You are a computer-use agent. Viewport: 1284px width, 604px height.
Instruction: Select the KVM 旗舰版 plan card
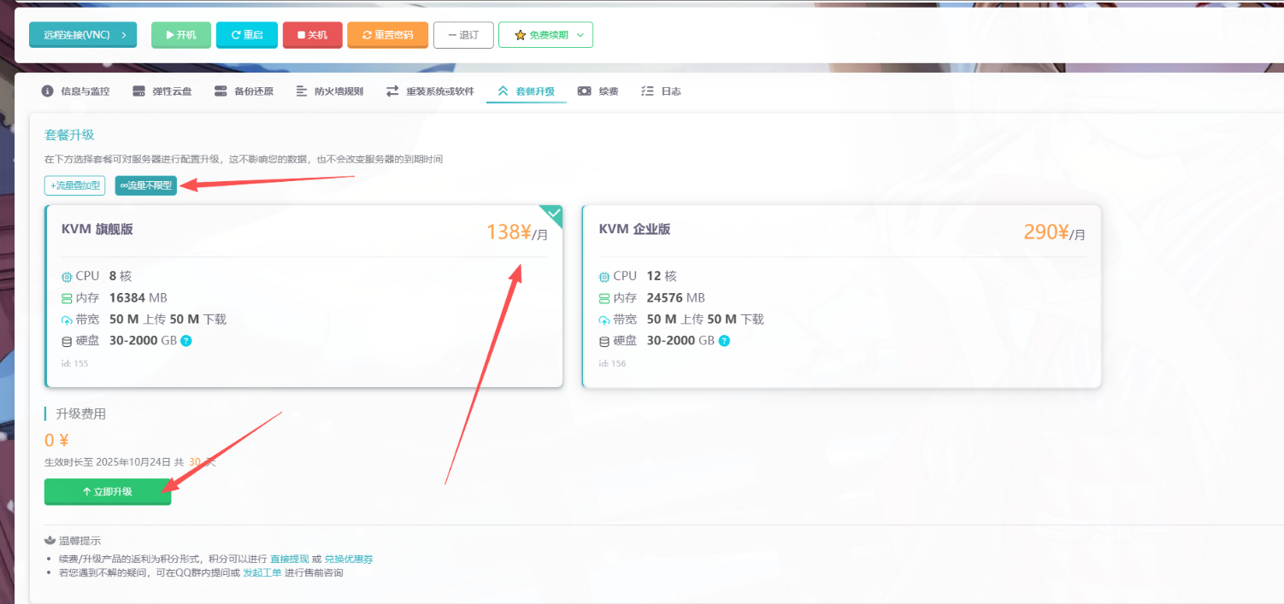pos(303,296)
